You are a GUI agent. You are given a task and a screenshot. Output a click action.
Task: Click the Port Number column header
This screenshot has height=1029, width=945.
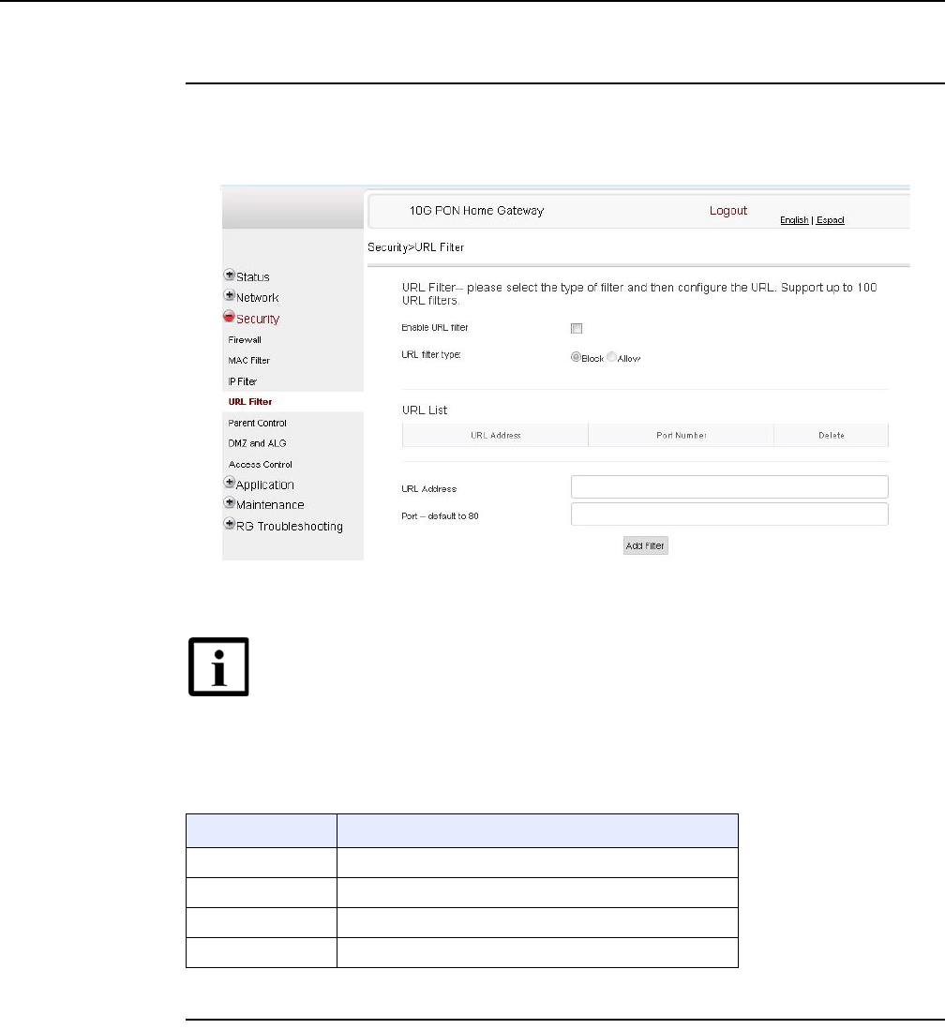[x=681, y=435]
